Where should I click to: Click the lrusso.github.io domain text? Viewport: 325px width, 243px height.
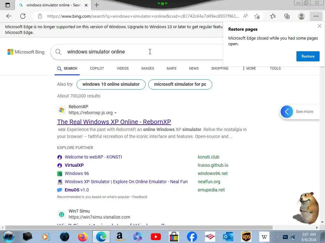click(x=213, y=165)
